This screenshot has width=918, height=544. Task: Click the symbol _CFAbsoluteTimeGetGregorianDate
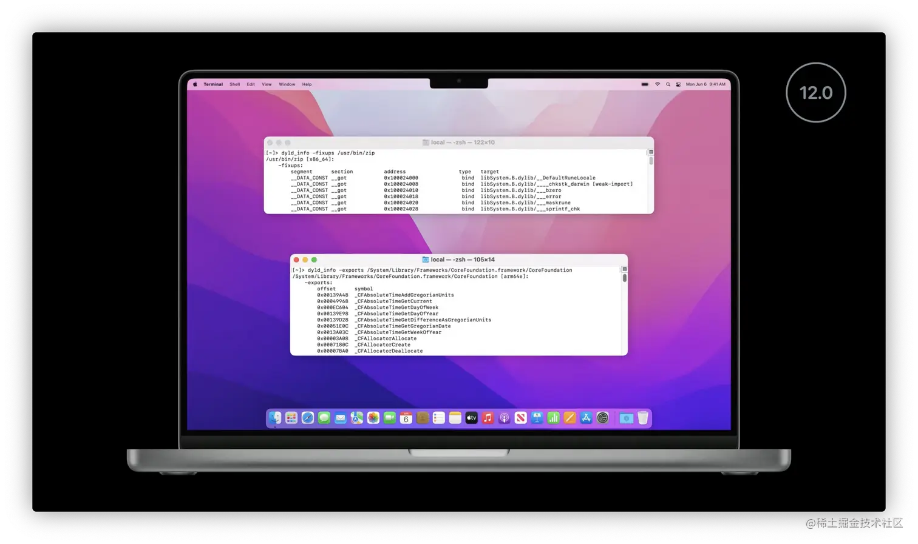(403, 326)
